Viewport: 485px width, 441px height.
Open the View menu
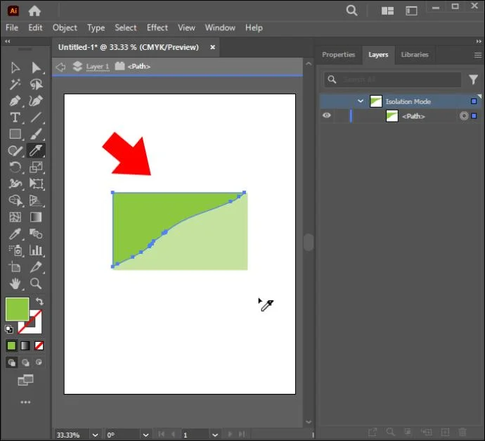[186, 27]
